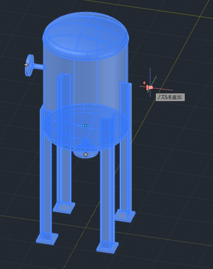Select the rear leg's base plate
Image resolution: width=213 pixels, height=269 pixels.
tap(64, 208)
